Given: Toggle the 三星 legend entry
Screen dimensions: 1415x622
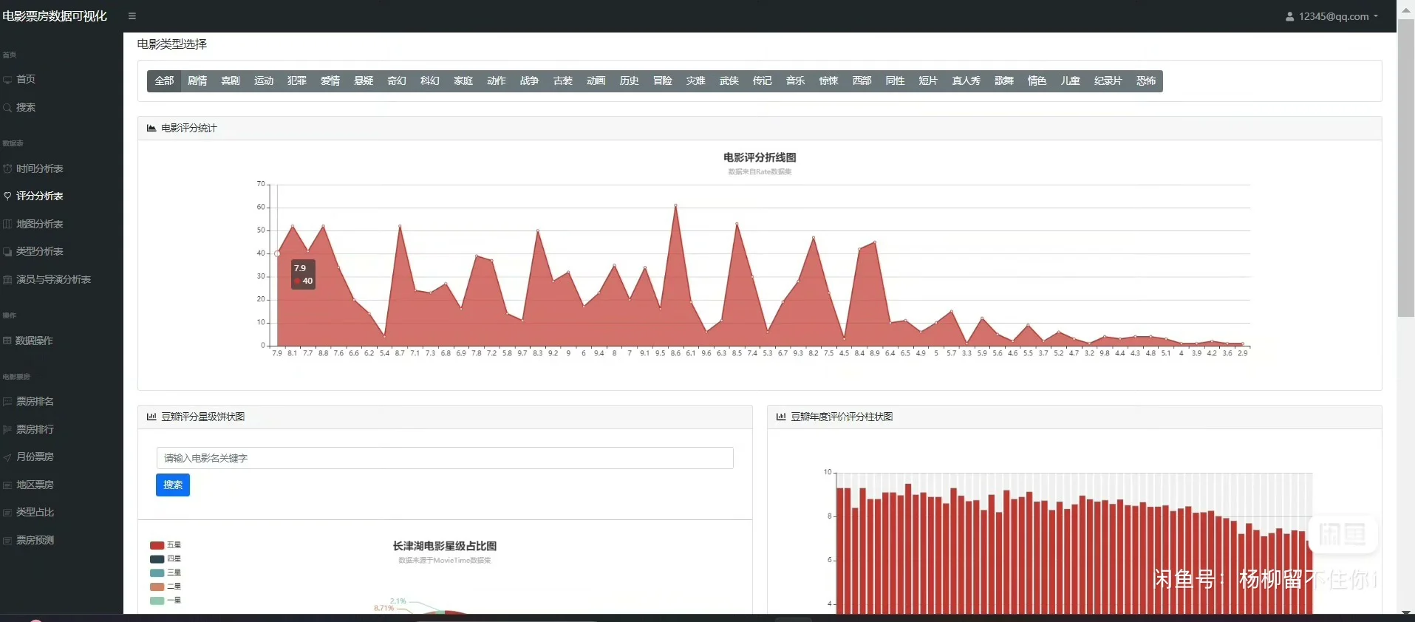Looking at the screenshot, I should 166,573.
